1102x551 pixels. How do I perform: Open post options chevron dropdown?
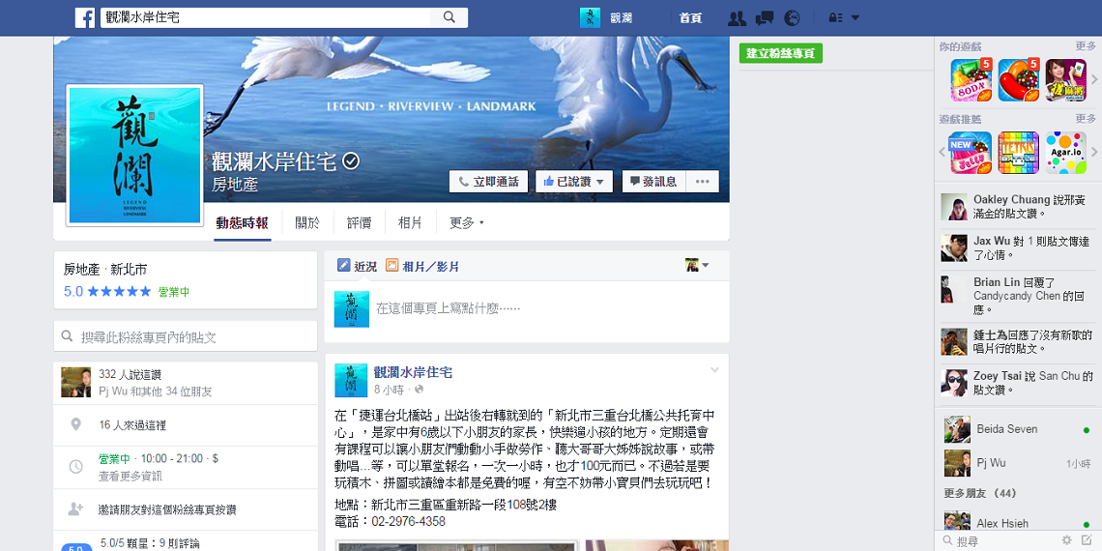(x=714, y=369)
